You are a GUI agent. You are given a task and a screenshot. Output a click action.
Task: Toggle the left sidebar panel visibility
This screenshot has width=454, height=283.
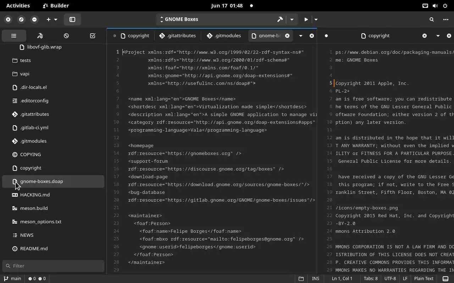pyautogui.click(x=72, y=19)
